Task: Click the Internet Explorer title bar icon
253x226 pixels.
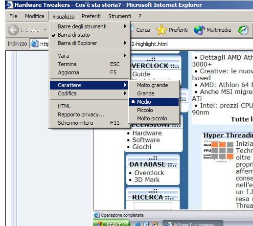Action: click(9, 4)
